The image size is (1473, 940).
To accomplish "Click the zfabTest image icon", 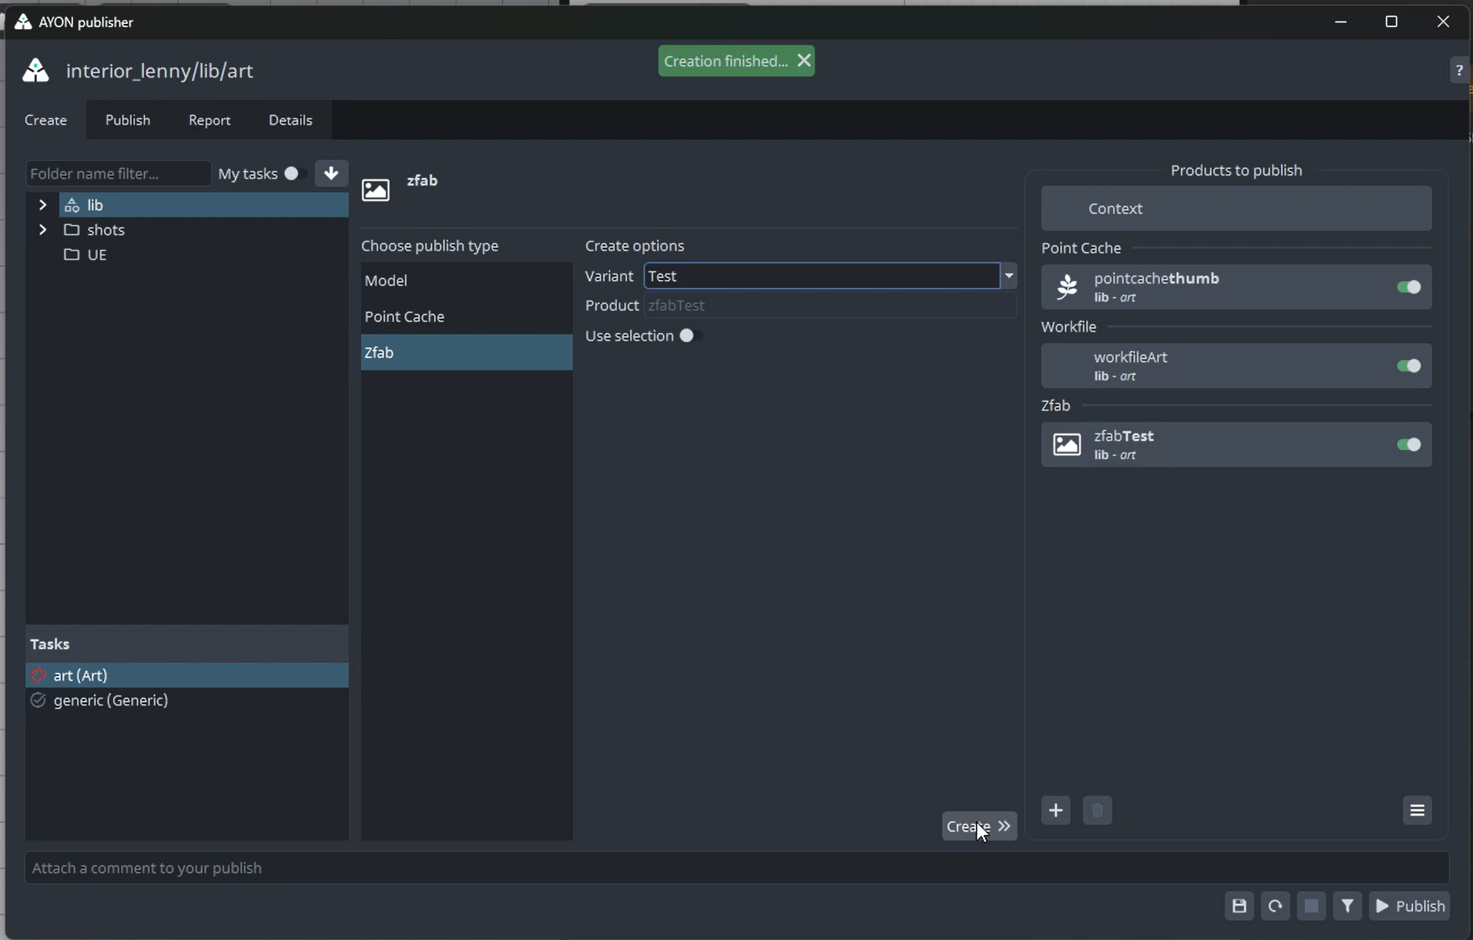I will [x=1067, y=445].
